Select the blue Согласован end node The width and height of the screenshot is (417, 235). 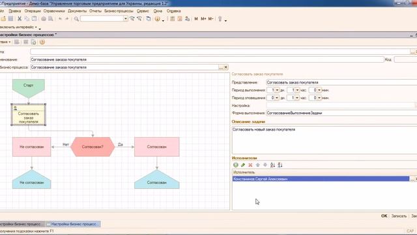(156, 180)
